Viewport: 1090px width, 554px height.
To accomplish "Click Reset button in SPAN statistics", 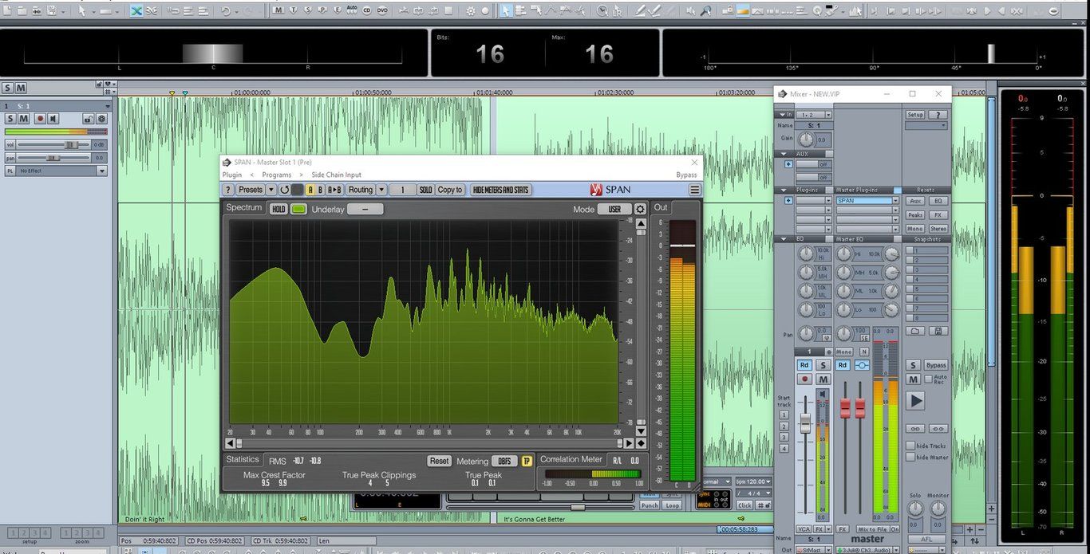I will pos(439,461).
